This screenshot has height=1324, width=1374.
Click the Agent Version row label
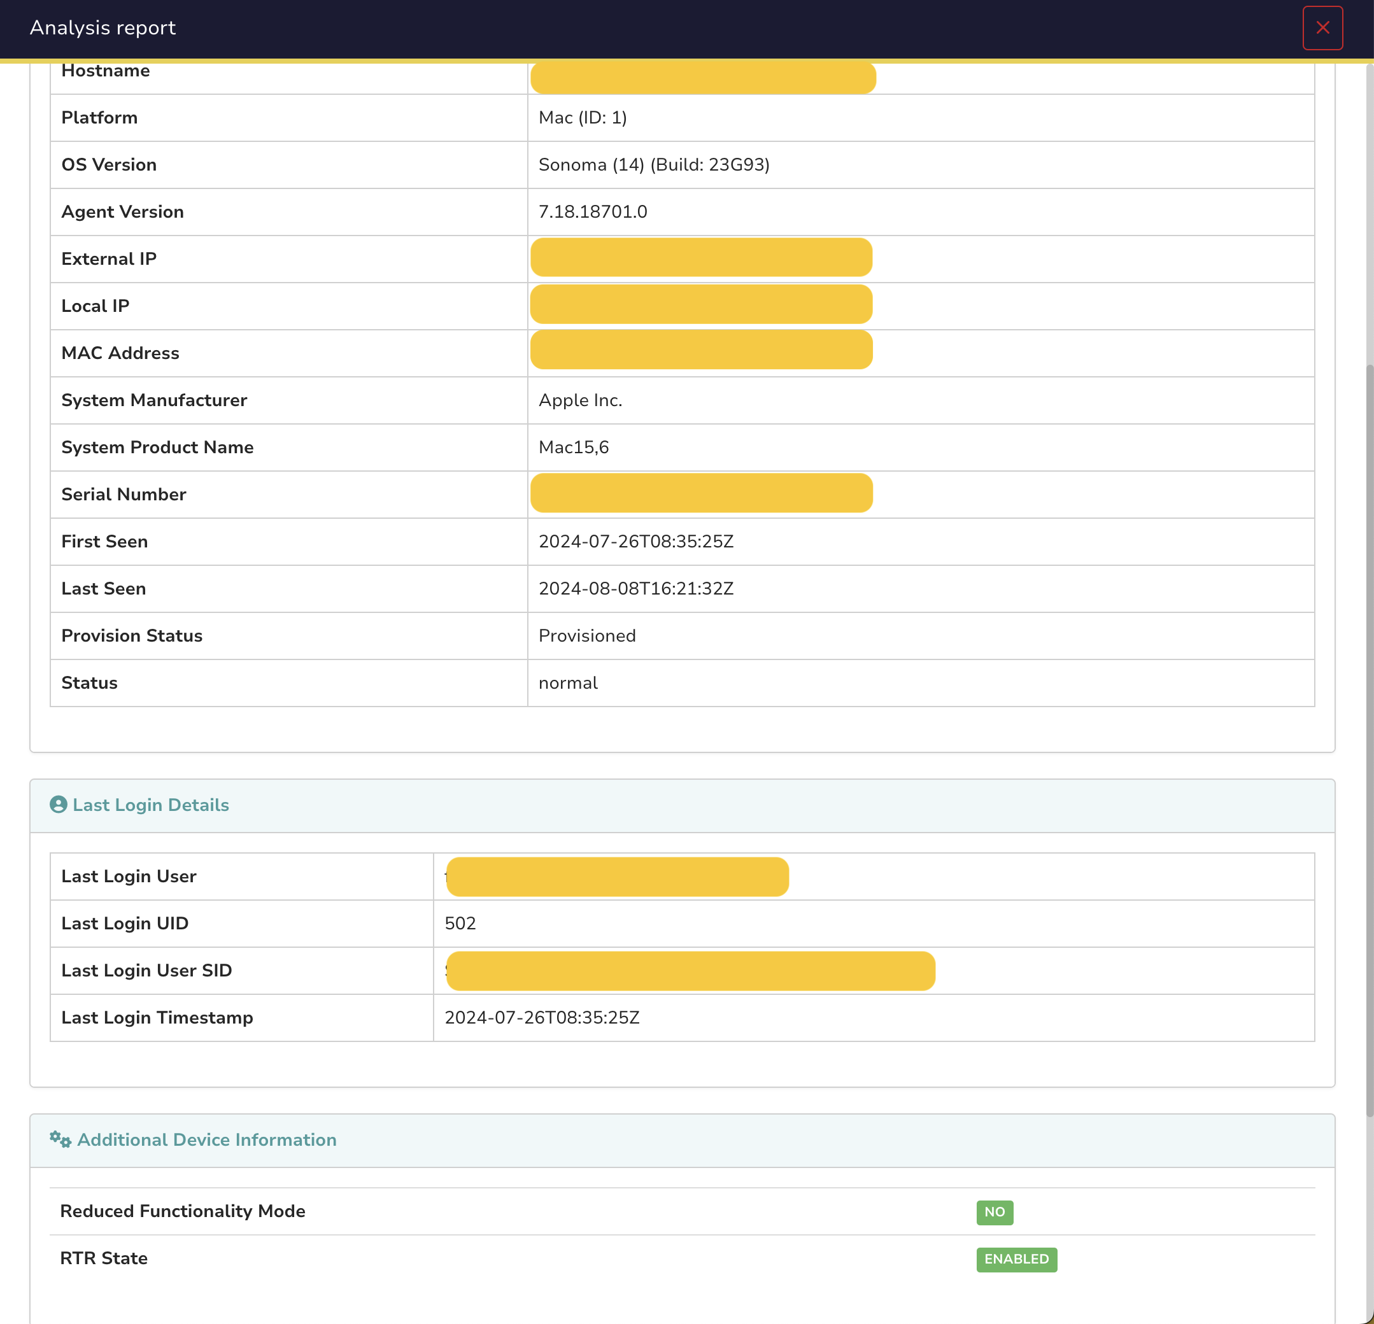[x=122, y=212]
